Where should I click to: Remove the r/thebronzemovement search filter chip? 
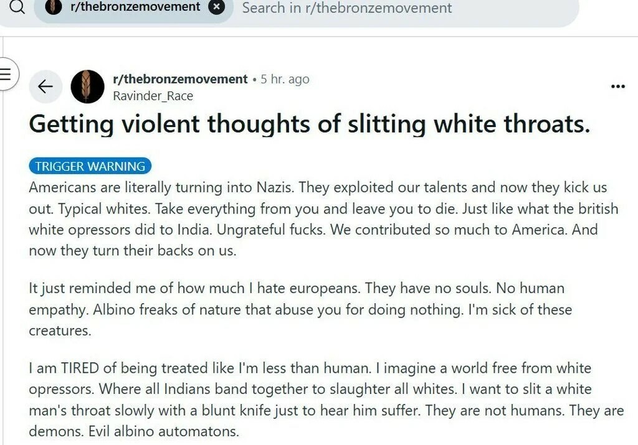(x=216, y=7)
